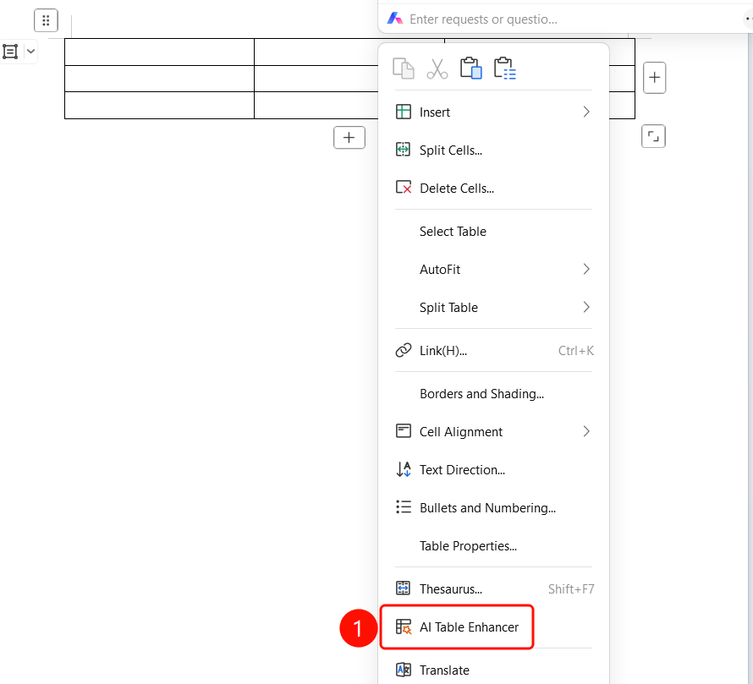The width and height of the screenshot is (753, 684).
Task: Click the table resize corner handle
Action: pos(654,136)
